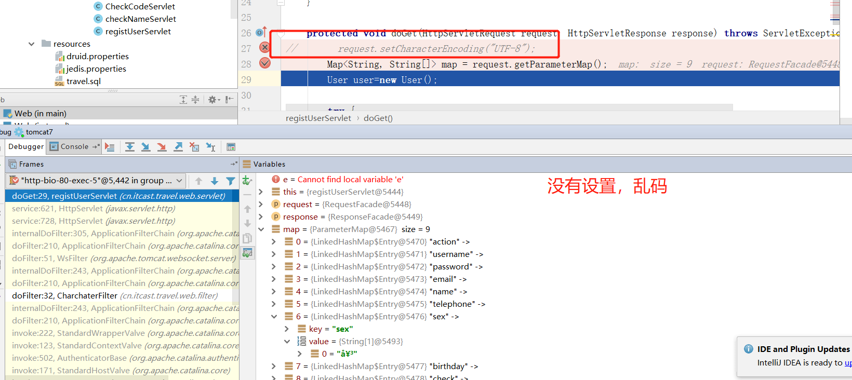Toggle disabled breakpoint on line 27

coord(264,47)
